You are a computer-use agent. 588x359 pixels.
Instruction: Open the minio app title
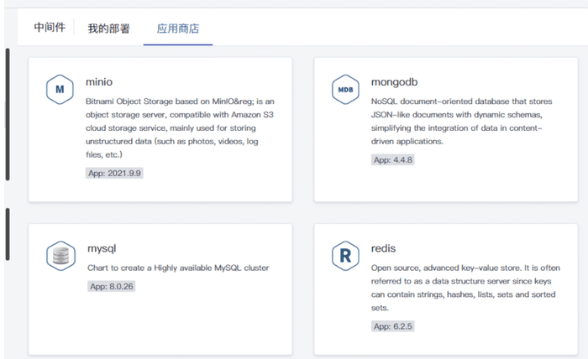point(99,81)
